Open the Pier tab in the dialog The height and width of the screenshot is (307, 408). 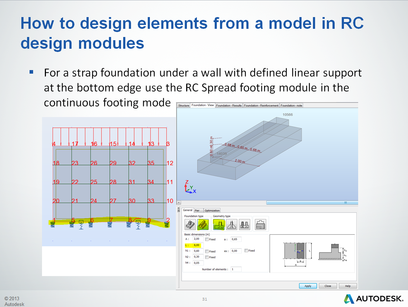point(197,211)
